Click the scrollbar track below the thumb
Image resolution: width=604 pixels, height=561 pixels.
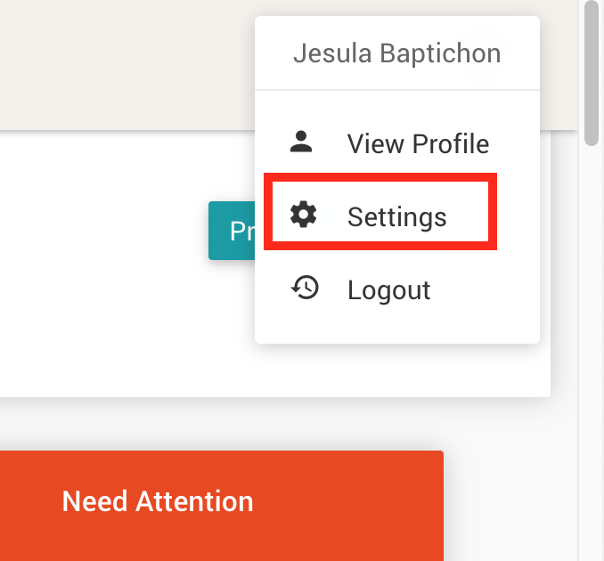click(x=592, y=356)
